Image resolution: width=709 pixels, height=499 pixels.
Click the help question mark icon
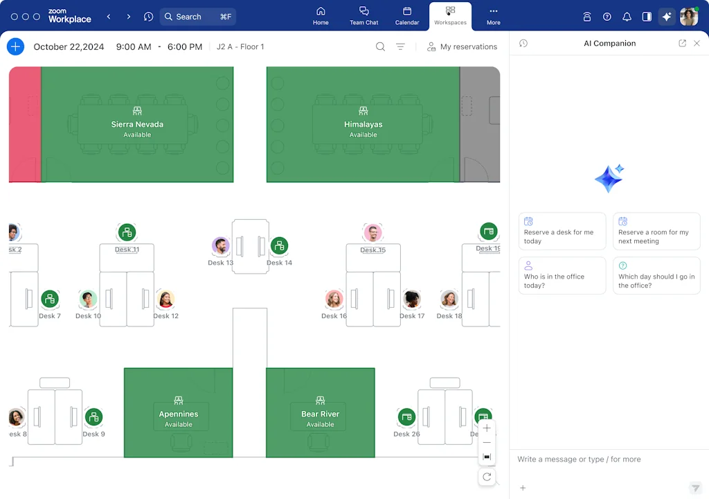[x=607, y=16]
